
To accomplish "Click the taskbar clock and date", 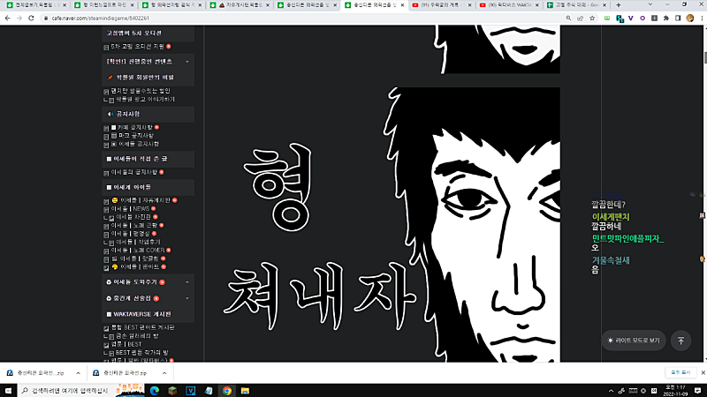I will [674, 390].
